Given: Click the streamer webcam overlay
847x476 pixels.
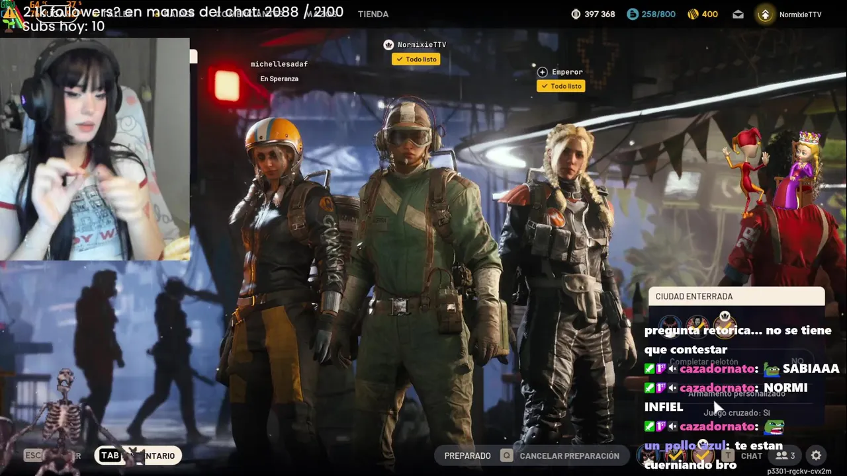Looking at the screenshot, I should click(95, 149).
